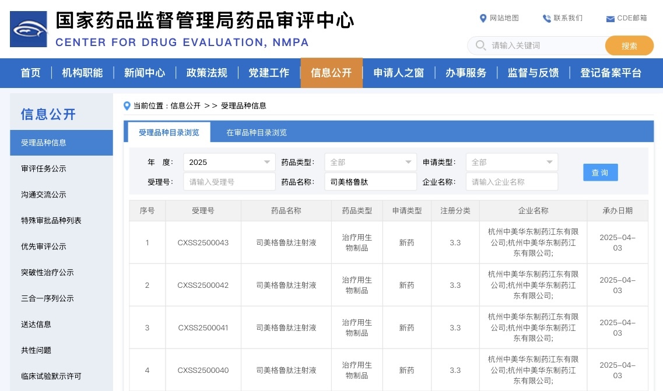Click the 请输入企业名称 input field
Viewport: 663px width, 391px height.
point(511,182)
